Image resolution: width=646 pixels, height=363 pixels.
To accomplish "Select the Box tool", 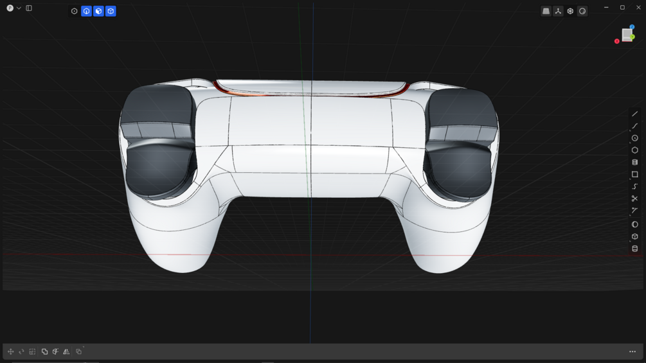I will pyautogui.click(x=635, y=236).
